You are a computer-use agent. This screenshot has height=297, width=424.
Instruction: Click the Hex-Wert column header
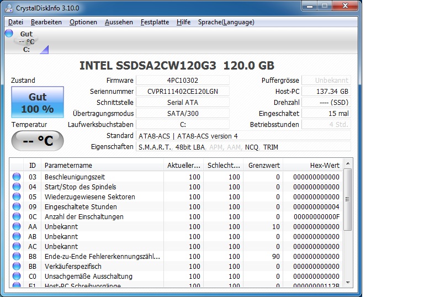[x=313, y=165]
